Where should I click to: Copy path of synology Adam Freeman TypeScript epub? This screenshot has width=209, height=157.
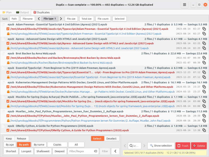tap(204, 34)
